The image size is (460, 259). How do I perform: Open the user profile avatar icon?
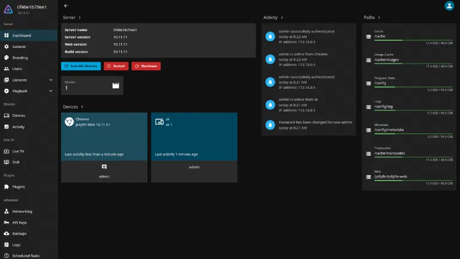(449, 6)
